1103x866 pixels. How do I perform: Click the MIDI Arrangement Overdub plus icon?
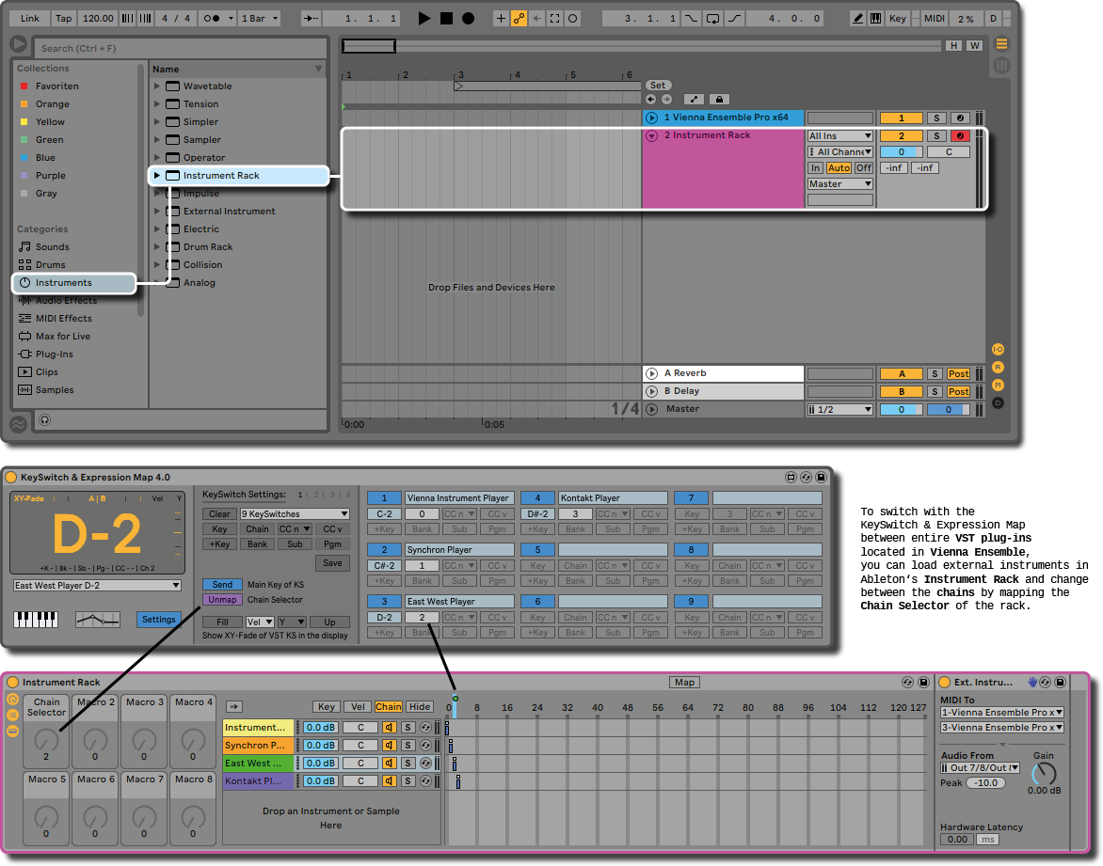tap(501, 18)
